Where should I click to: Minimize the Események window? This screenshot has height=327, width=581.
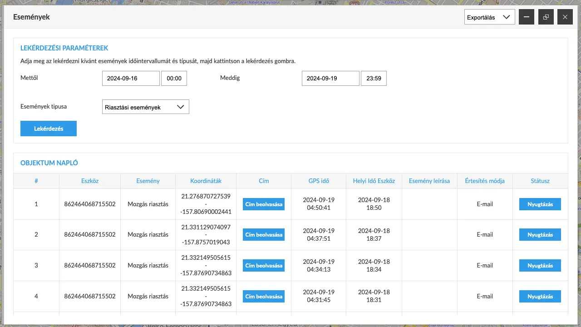(x=527, y=17)
